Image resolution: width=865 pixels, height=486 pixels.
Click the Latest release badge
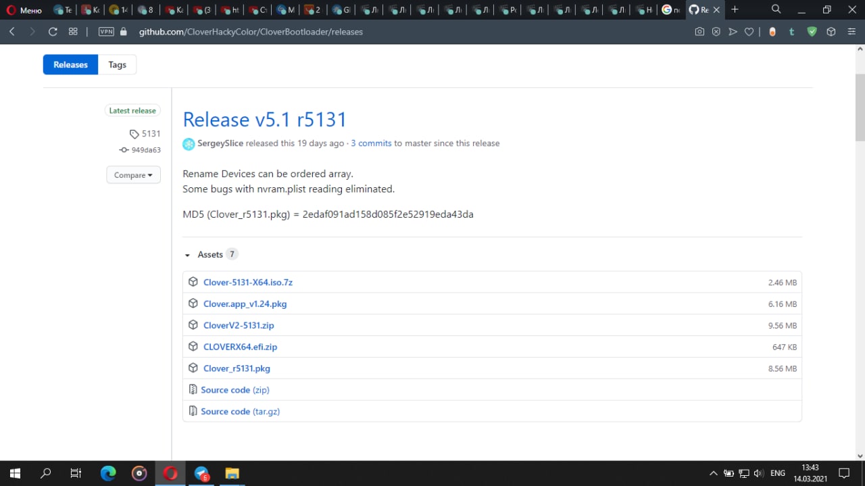[x=132, y=110]
